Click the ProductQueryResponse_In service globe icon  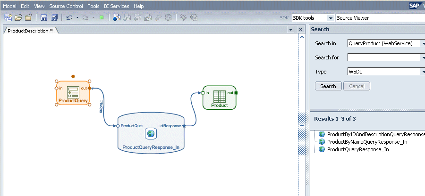tap(151, 134)
